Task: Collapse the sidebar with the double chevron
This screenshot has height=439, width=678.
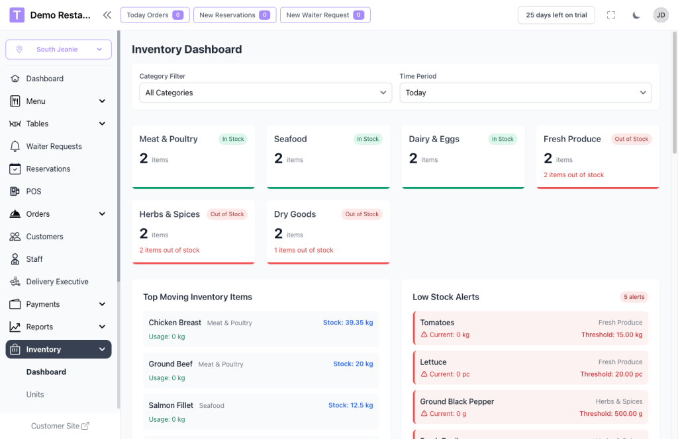Action: click(x=107, y=13)
